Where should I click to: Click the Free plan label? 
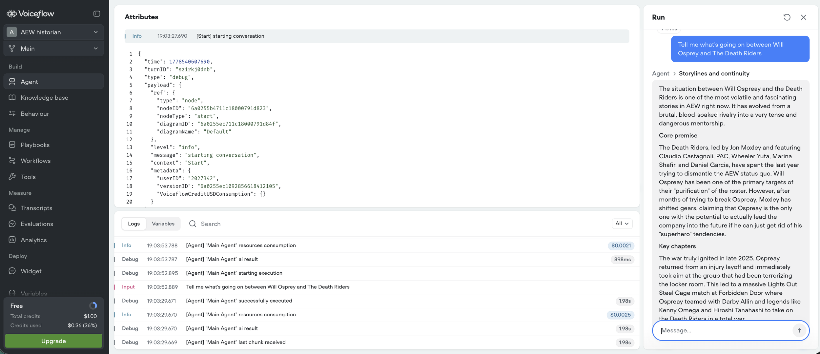16,306
